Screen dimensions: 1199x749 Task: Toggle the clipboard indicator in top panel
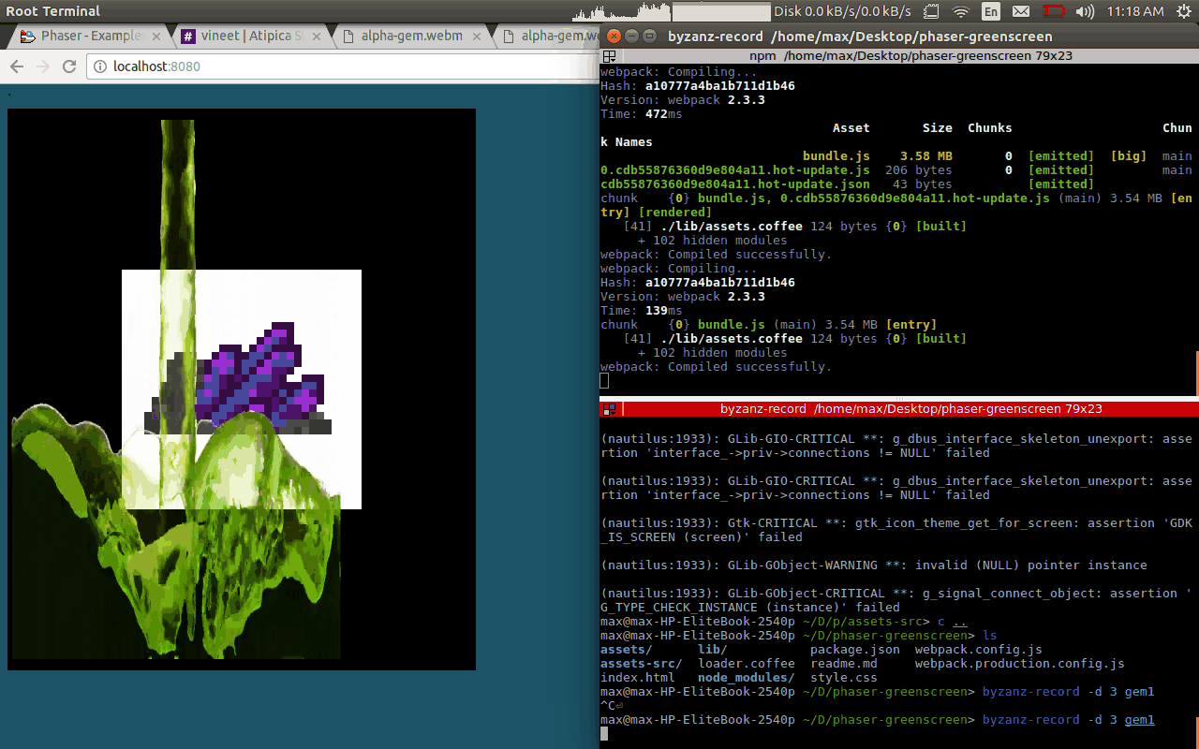(929, 12)
